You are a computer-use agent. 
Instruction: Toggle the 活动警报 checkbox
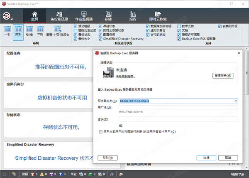(76, 26)
